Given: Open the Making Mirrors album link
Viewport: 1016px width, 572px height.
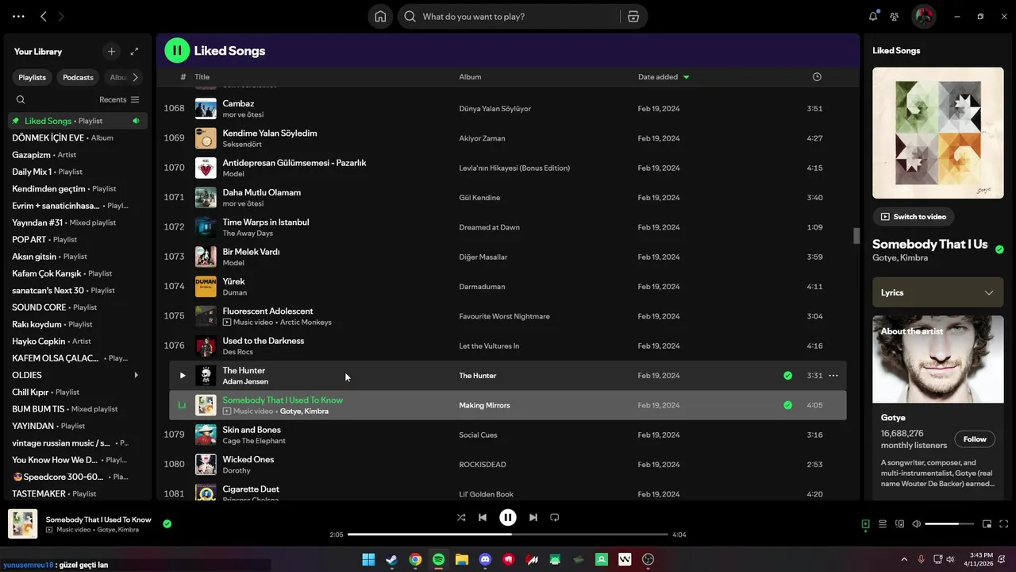Looking at the screenshot, I should tap(484, 405).
